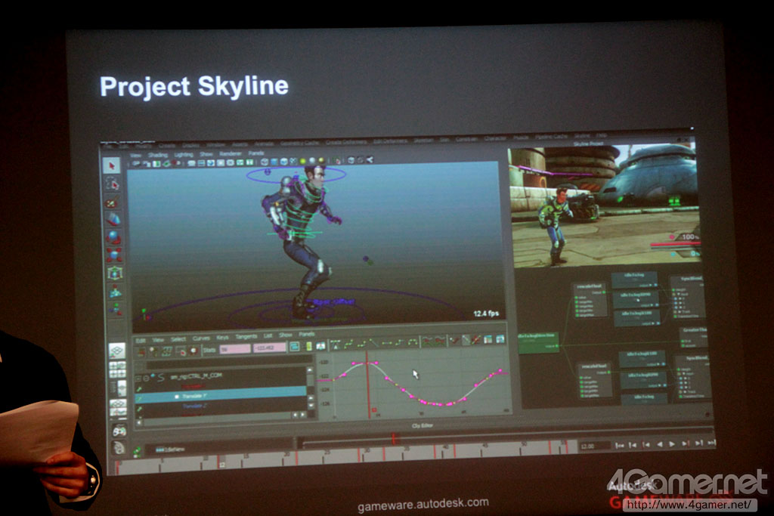Pick the Lasso select tool
Viewport: 774px width, 516px height.
pos(113,184)
